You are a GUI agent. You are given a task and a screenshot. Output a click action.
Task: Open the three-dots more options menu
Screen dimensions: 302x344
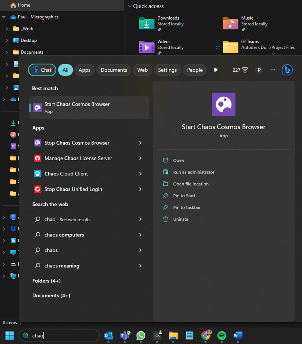(x=273, y=70)
